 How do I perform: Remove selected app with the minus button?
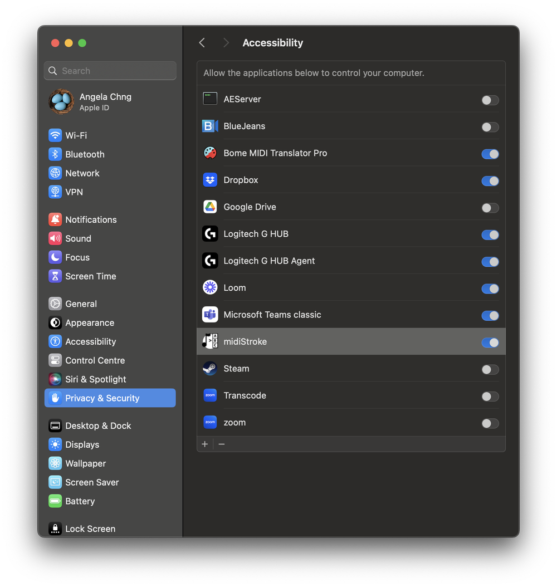tap(222, 444)
